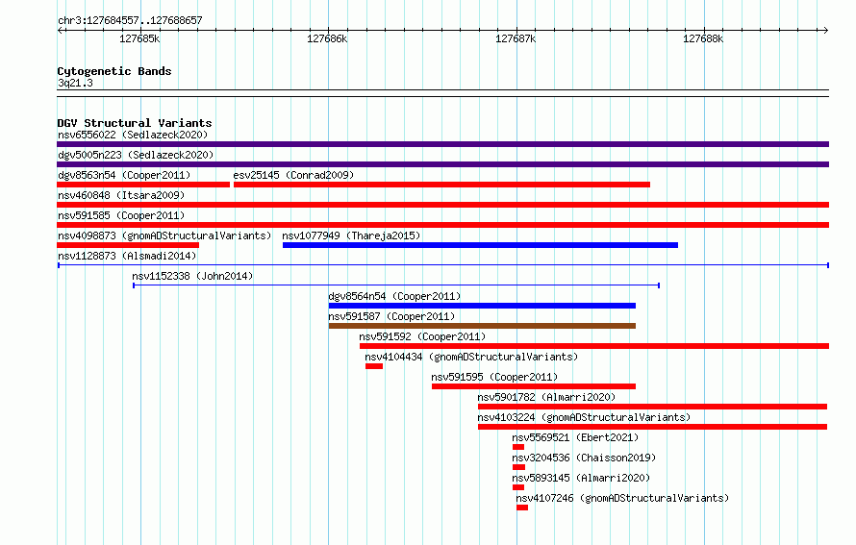Image resolution: width=856 pixels, height=545 pixels.
Task: Select the 3q21.3 band label
Action: click(75, 83)
